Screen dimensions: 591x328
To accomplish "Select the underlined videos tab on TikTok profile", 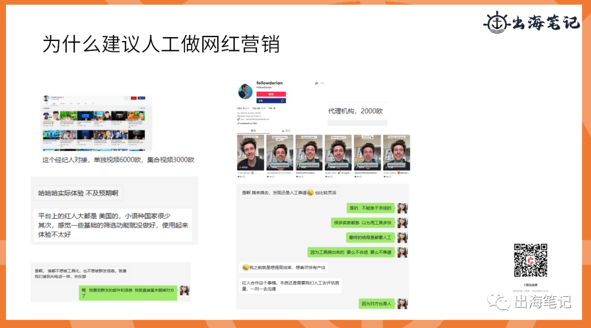I will point(253,131).
